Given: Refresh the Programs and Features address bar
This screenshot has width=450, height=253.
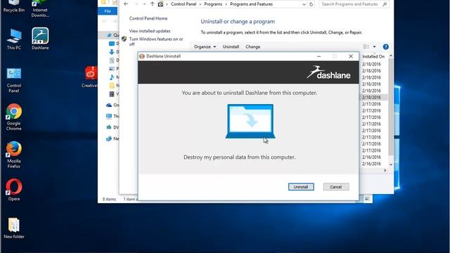Looking at the screenshot, I should 311,4.
